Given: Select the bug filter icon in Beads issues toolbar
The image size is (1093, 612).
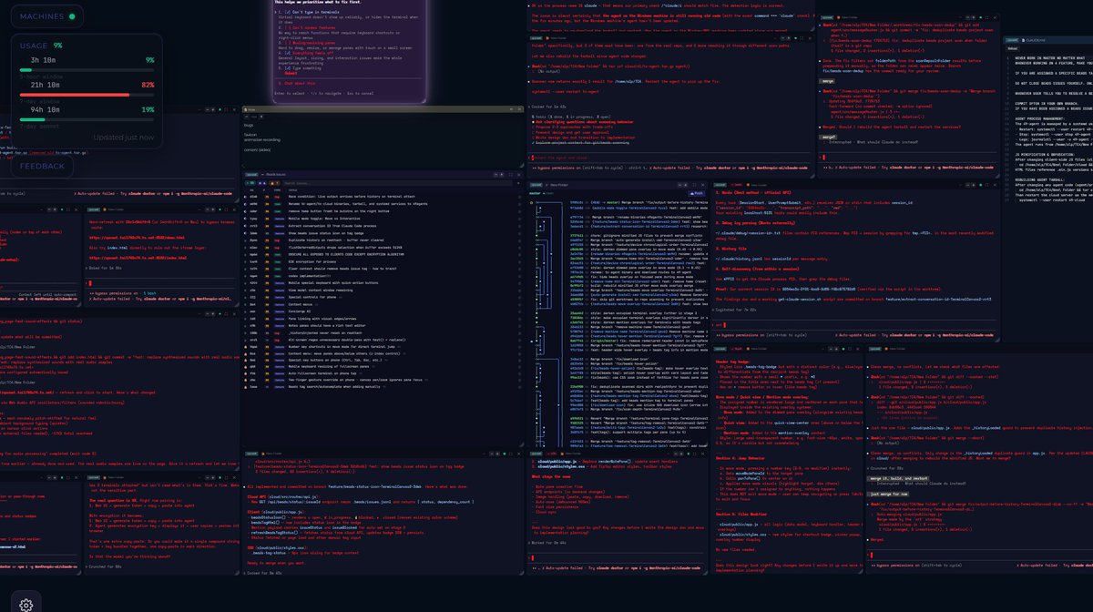Looking at the screenshot, I should pos(260,183).
